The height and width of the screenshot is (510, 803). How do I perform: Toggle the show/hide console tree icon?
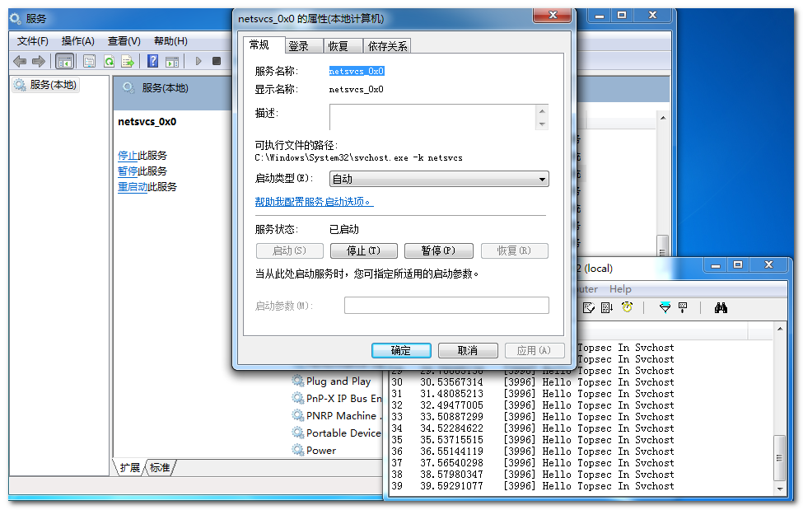click(x=65, y=62)
